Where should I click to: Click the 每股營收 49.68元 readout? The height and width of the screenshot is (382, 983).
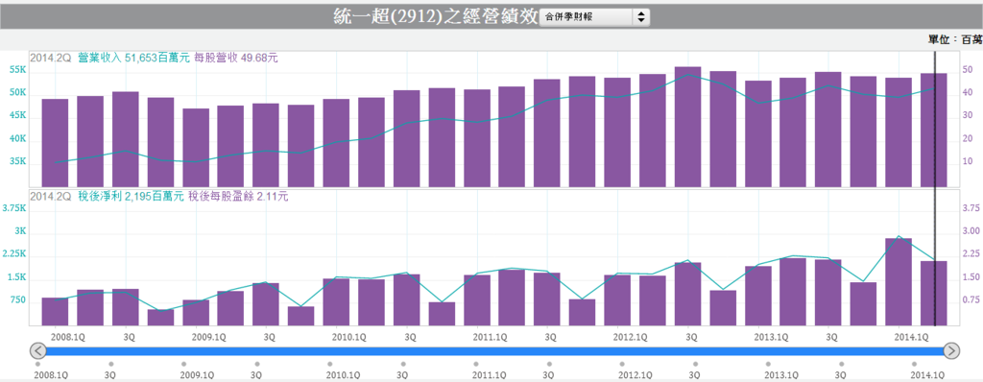pyautogui.click(x=235, y=58)
